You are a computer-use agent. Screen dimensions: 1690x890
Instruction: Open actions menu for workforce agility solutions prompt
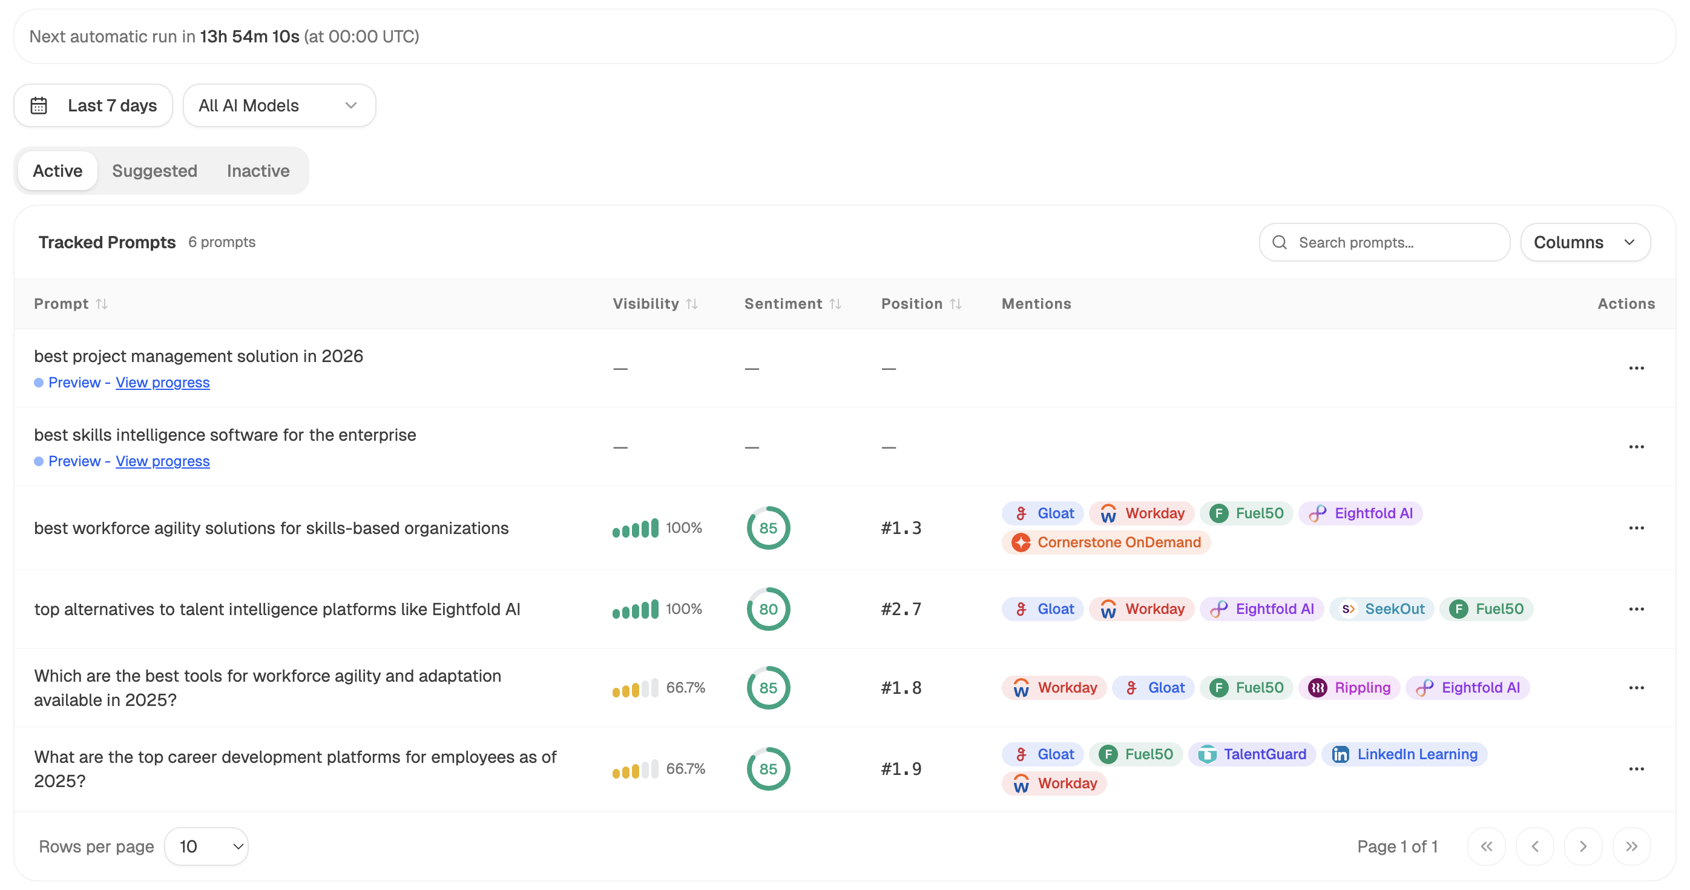[1636, 529]
